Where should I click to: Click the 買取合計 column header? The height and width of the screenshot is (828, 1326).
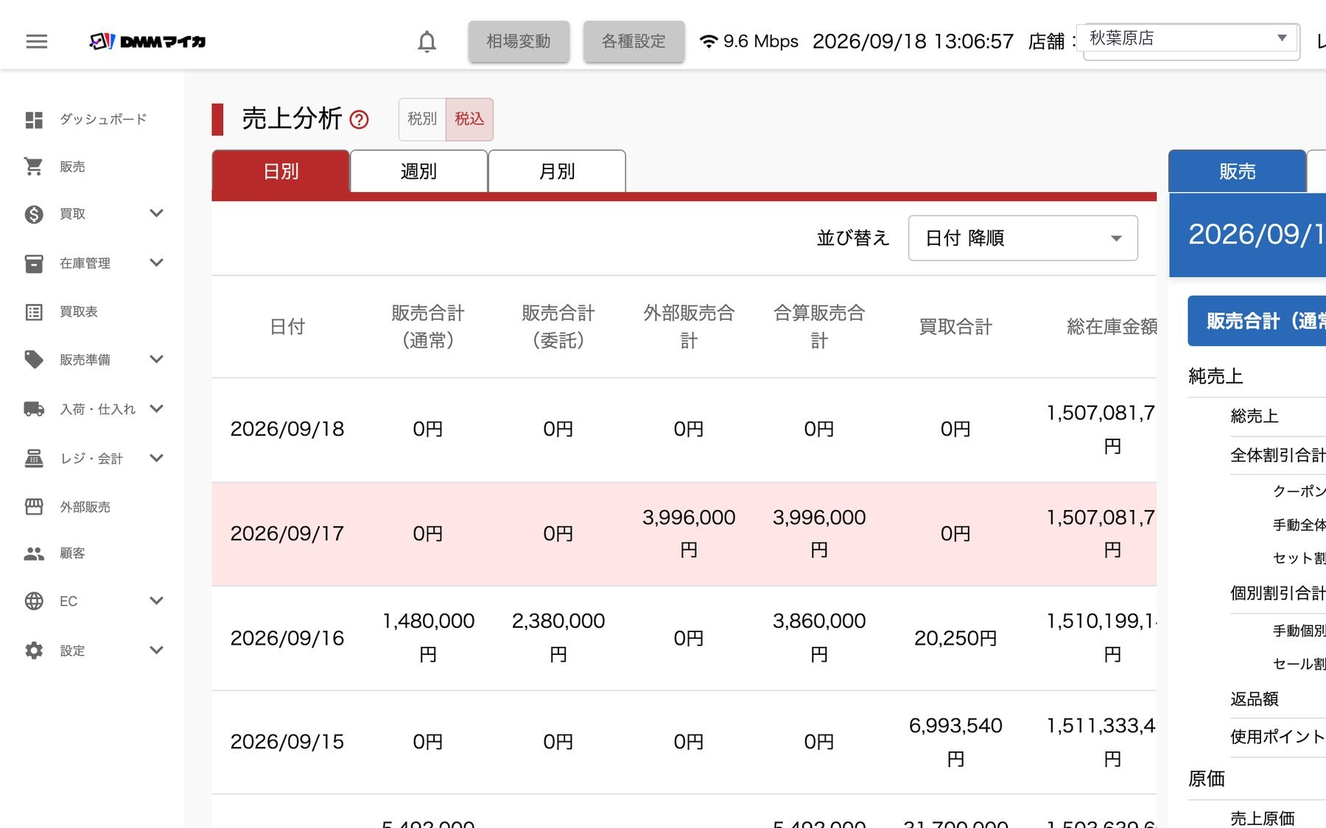click(x=955, y=327)
